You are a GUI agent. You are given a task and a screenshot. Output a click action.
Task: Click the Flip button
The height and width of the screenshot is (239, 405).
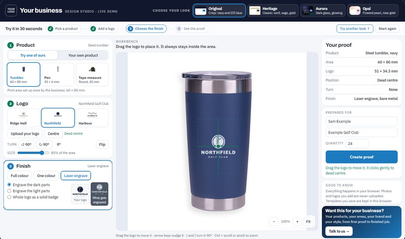pos(102,144)
